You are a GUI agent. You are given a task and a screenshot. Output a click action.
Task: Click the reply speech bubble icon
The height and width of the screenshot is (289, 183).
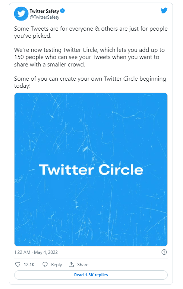click(x=45, y=264)
